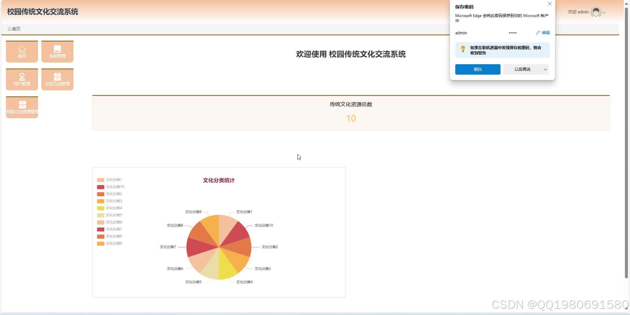
Task: Expand the 系统管理 submenu chevron
Action: click(69, 52)
